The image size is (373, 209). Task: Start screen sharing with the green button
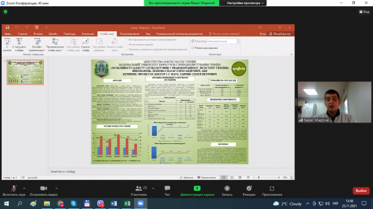coord(197,191)
